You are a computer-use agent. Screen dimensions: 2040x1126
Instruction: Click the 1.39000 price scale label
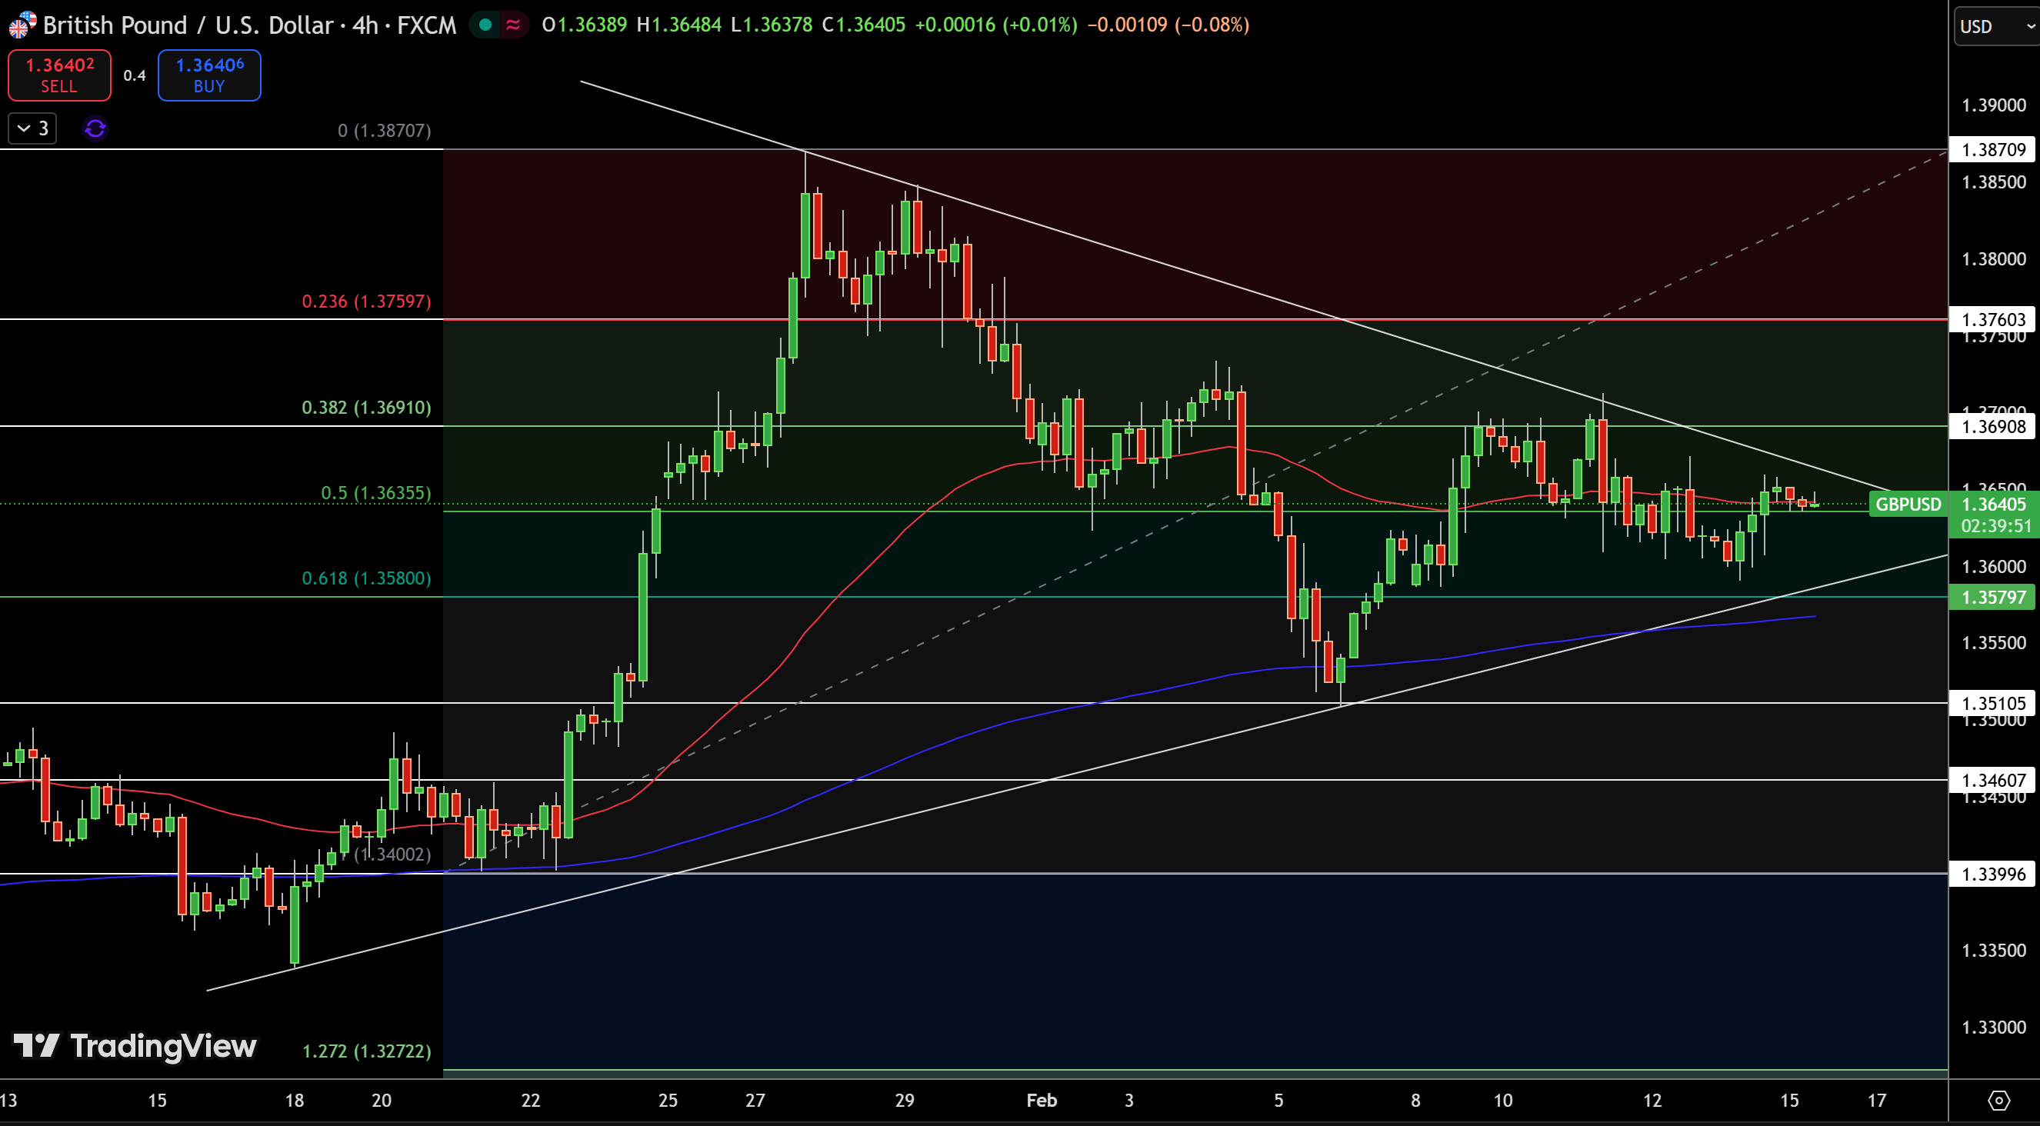[x=1993, y=105]
